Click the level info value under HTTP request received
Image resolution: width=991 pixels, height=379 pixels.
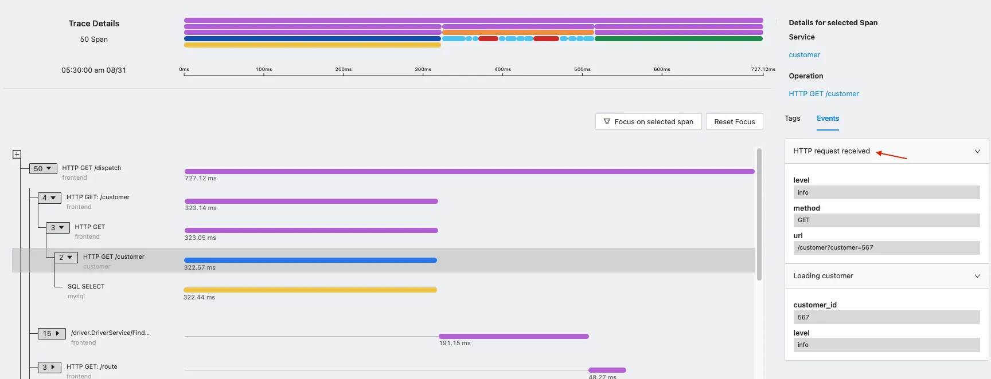click(887, 192)
